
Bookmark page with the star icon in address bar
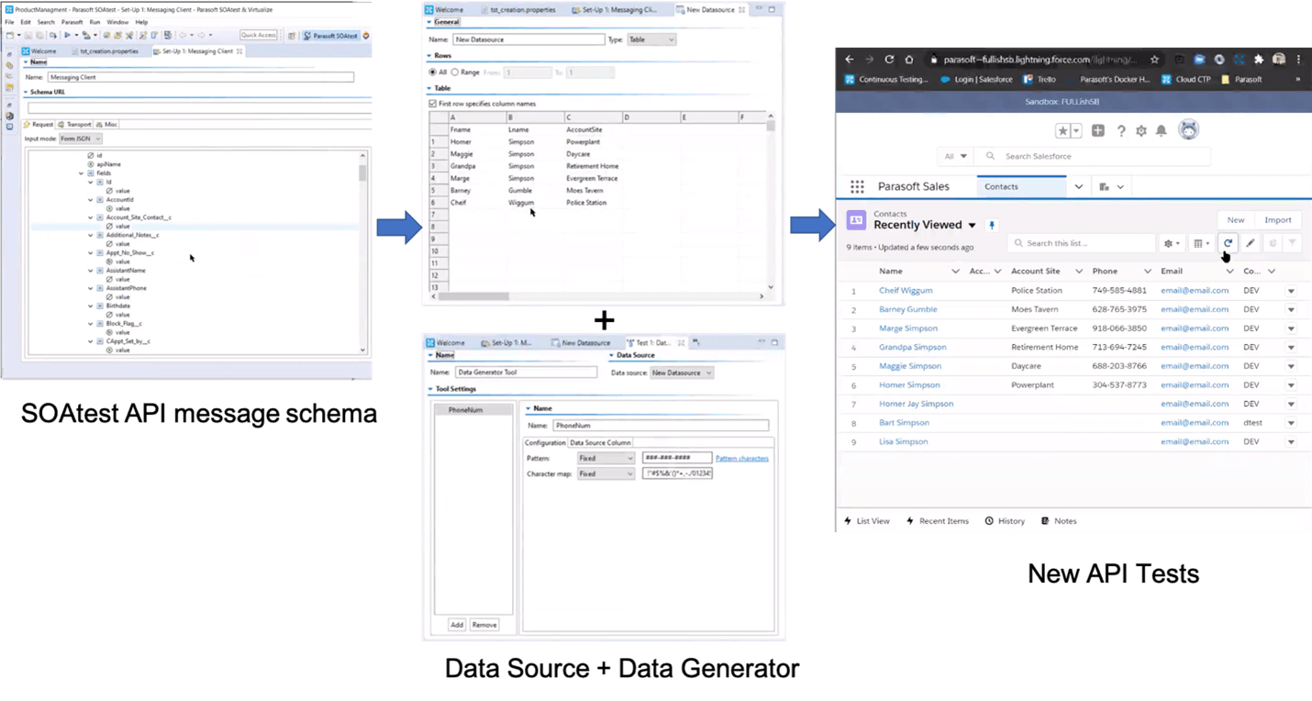(1154, 60)
